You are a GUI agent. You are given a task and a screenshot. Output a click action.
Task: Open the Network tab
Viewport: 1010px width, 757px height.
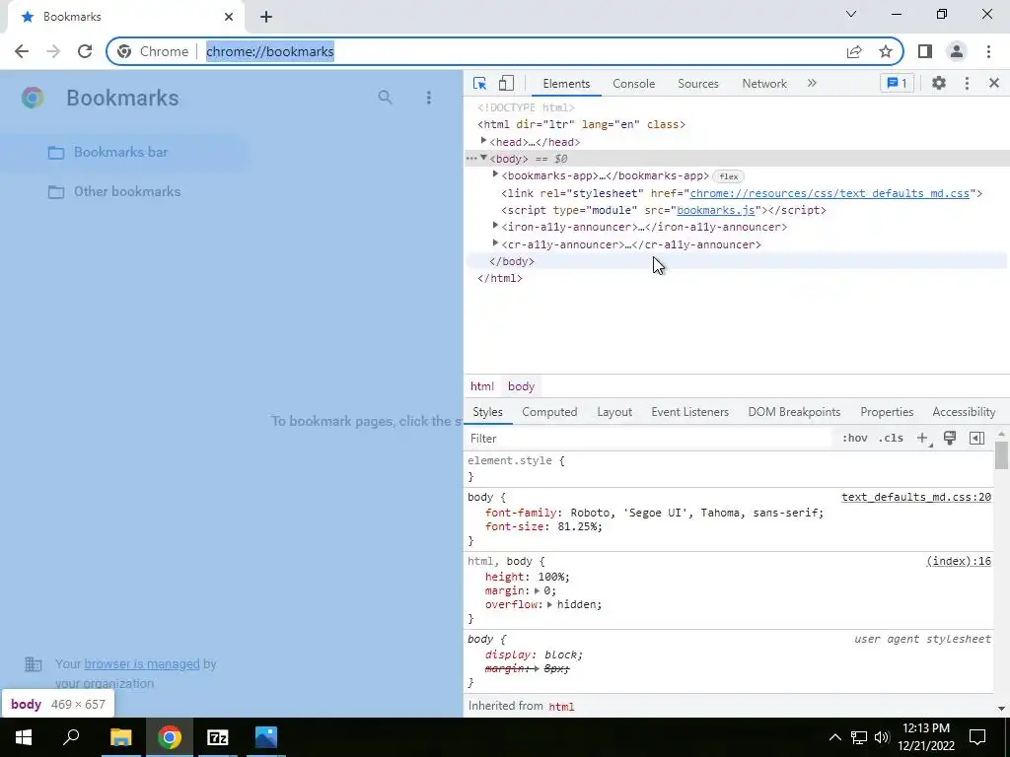click(764, 84)
